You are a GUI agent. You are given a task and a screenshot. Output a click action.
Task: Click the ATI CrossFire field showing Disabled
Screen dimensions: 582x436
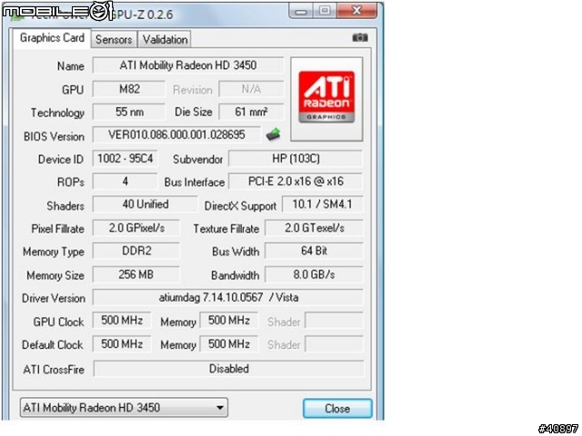pos(228,369)
